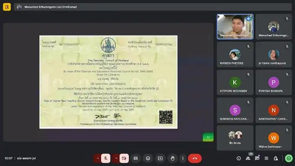
Task: Click green shield status icon
Action: tap(289, 158)
